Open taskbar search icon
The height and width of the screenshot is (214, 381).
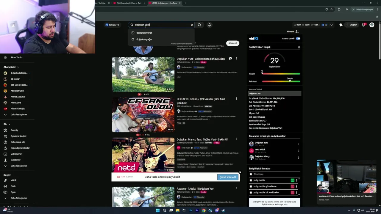[164, 210]
